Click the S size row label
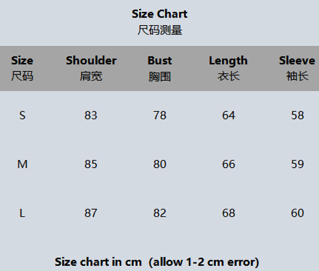 22,115
